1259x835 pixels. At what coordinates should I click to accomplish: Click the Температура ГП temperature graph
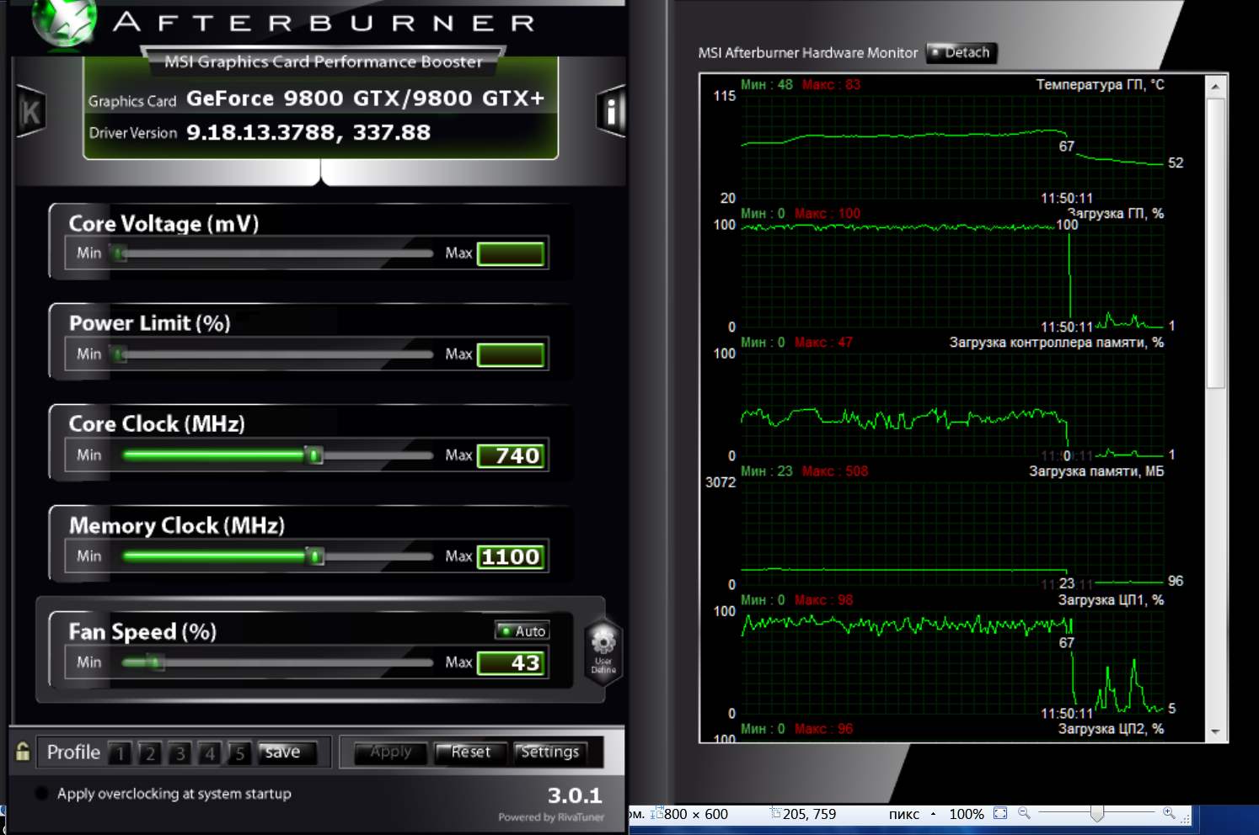coord(952,146)
